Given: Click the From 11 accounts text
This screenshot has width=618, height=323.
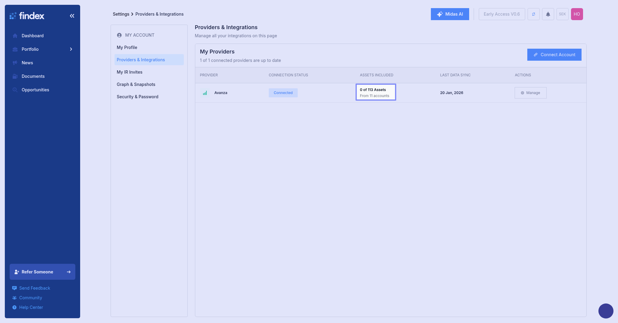Looking at the screenshot, I should [x=375, y=96].
